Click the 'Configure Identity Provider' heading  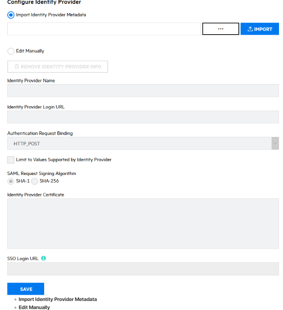pyautogui.click(x=44, y=2)
